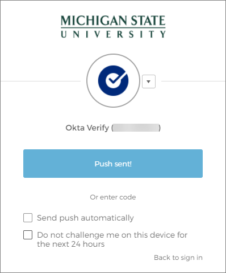Open the factor selection dropdown arrow
The image size is (226, 273).
click(149, 82)
